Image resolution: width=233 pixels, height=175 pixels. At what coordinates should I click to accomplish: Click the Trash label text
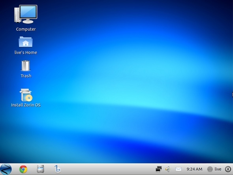tap(26, 76)
